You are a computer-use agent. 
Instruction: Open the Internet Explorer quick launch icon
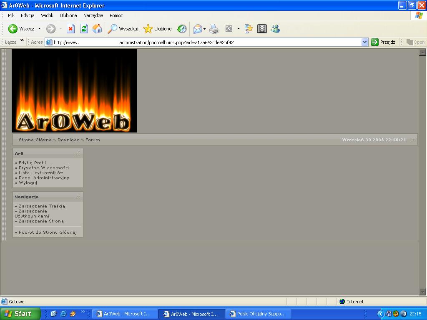63,314
